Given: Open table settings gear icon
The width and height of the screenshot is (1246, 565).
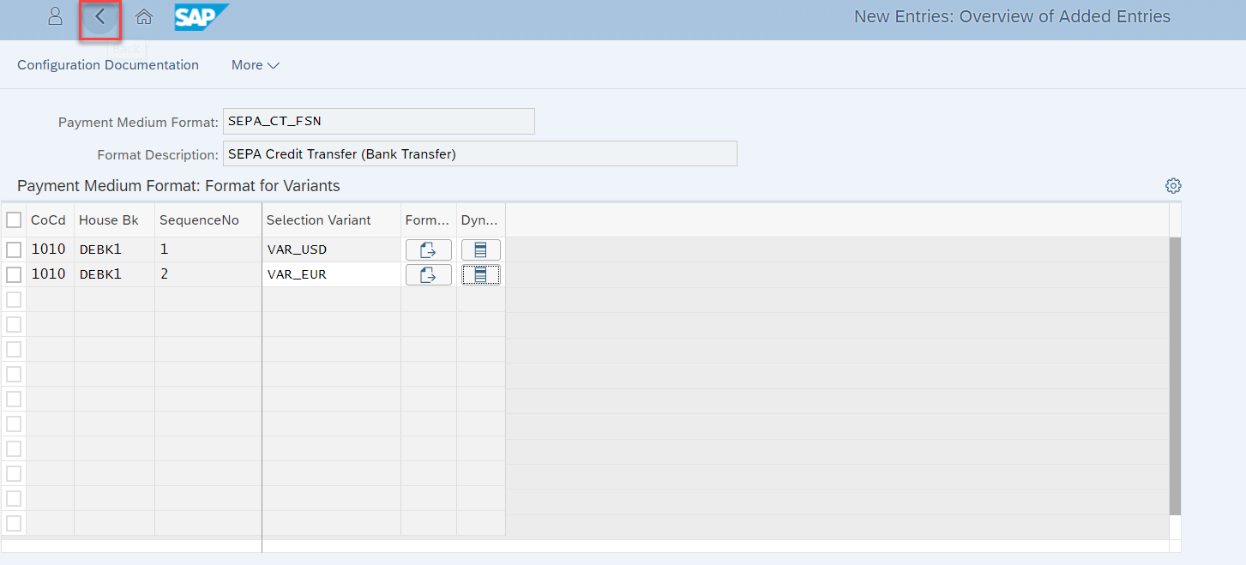Looking at the screenshot, I should pos(1173,186).
